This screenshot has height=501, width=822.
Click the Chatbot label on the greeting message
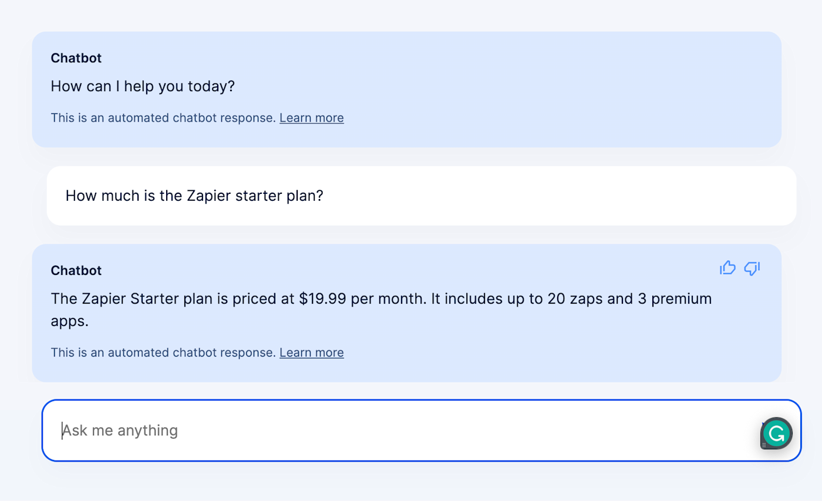click(76, 58)
